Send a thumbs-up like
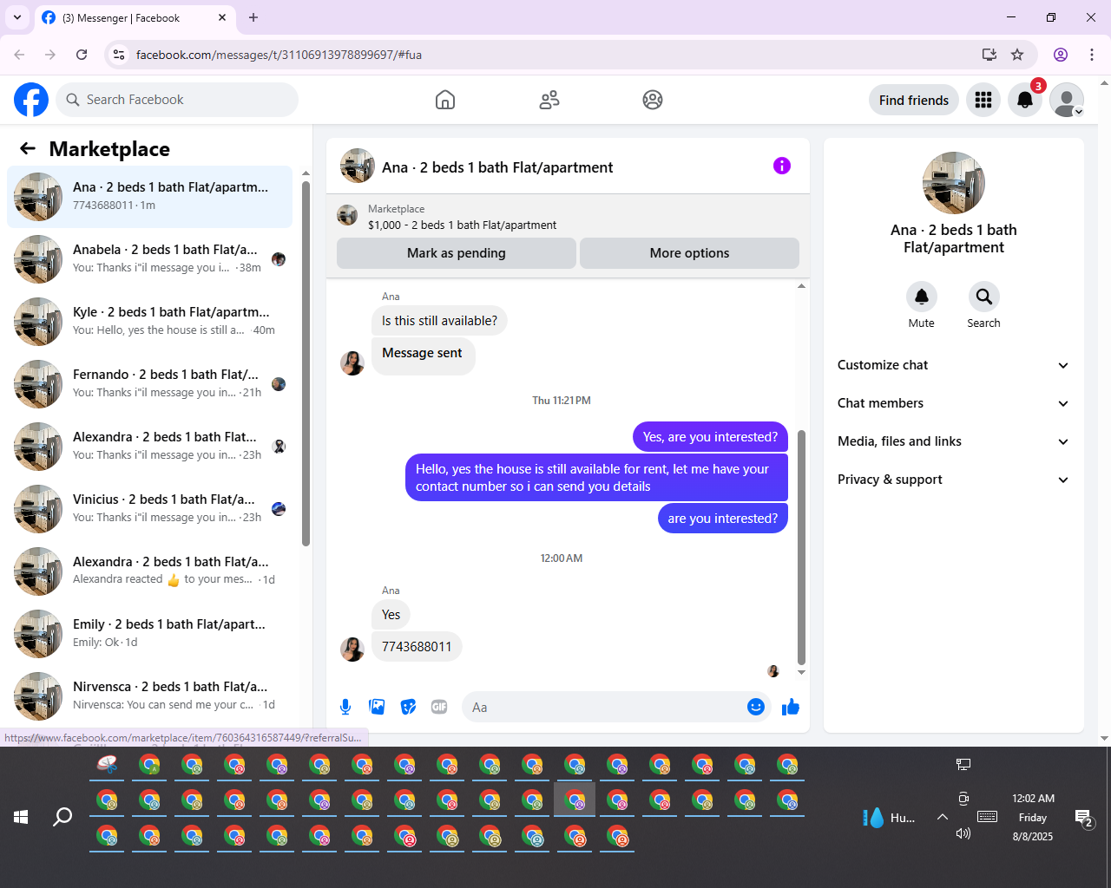The width and height of the screenshot is (1111, 888). click(x=791, y=707)
